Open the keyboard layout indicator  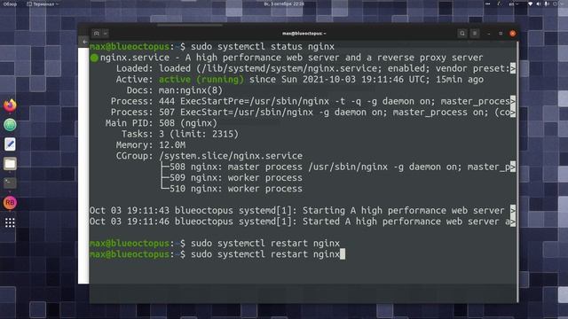(x=514, y=4)
